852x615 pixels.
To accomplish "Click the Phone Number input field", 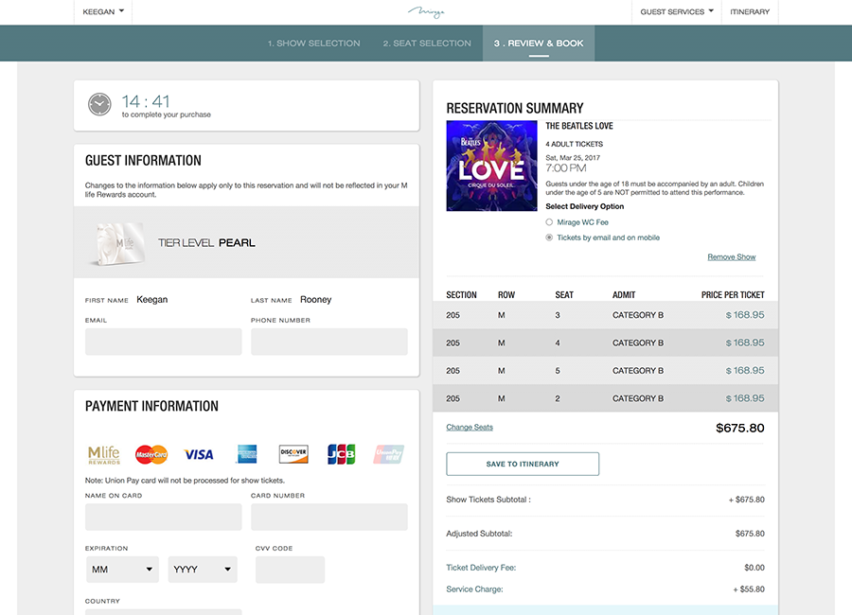I will point(329,342).
